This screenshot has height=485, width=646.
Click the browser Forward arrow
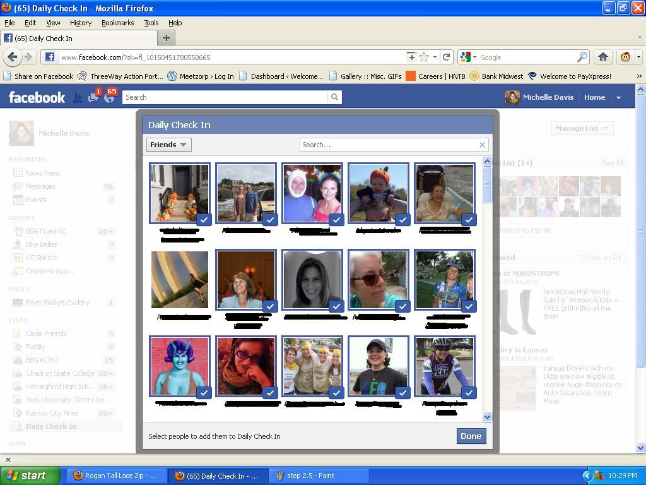point(28,57)
